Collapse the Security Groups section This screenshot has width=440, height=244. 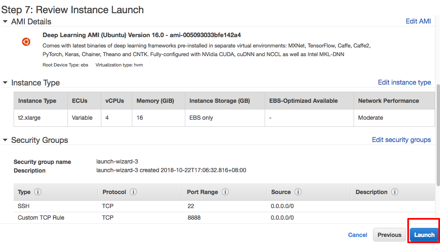click(x=5, y=140)
